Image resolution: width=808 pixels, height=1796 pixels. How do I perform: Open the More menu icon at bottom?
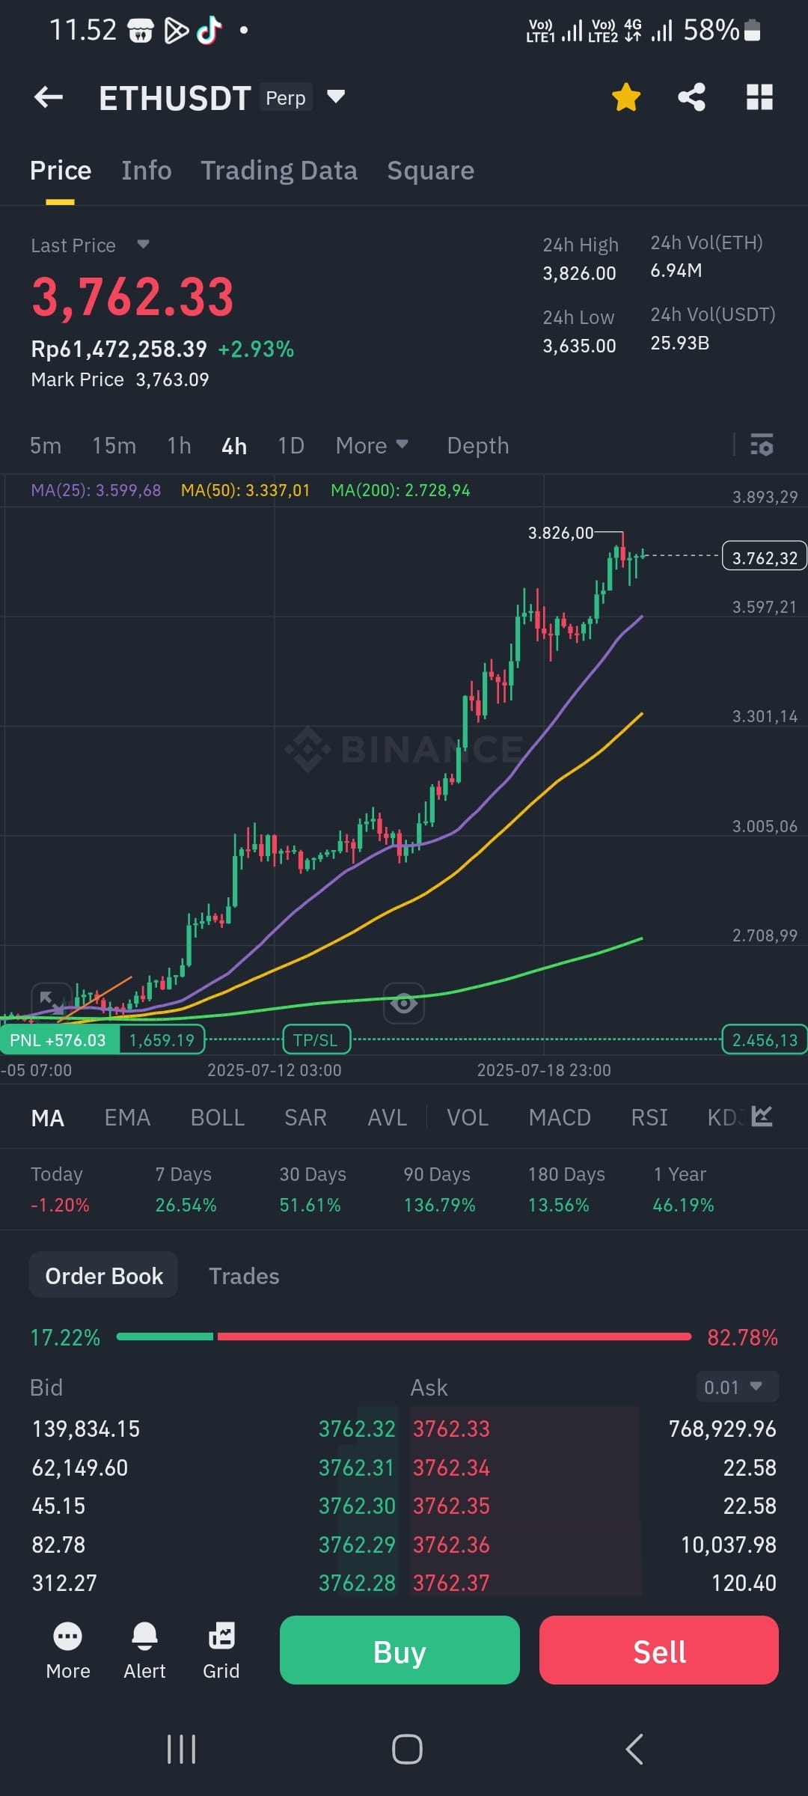click(x=68, y=1651)
